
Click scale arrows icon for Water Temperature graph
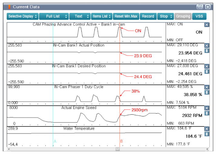coord(207,134)
